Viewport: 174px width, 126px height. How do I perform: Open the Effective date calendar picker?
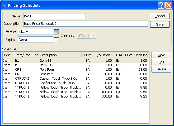(x=57, y=32)
